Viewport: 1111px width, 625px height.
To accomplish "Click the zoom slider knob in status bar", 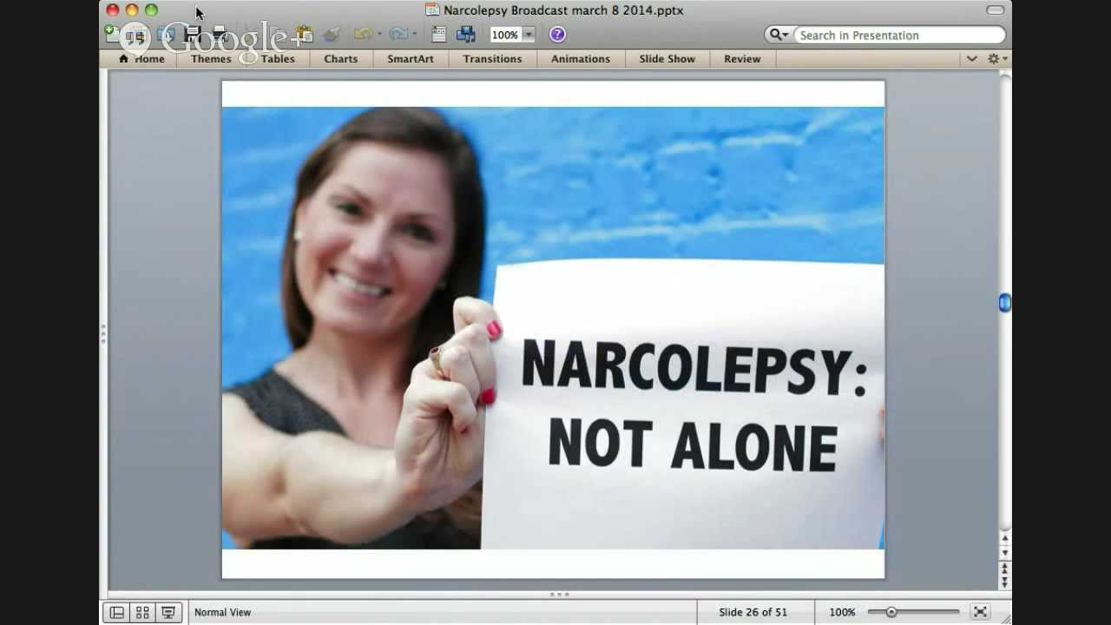I will coord(891,612).
